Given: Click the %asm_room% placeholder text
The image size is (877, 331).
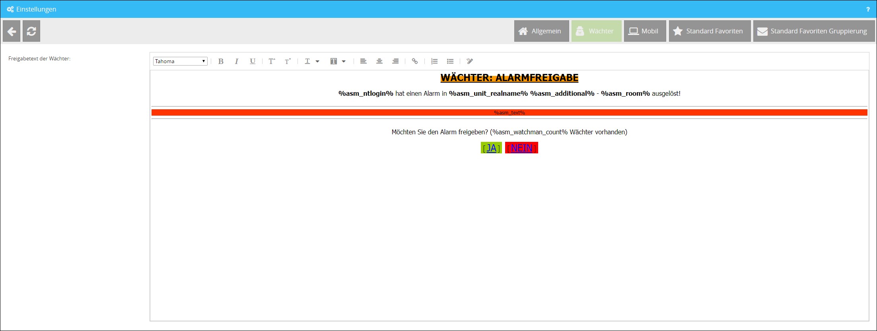Looking at the screenshot, I should [625, 93].
